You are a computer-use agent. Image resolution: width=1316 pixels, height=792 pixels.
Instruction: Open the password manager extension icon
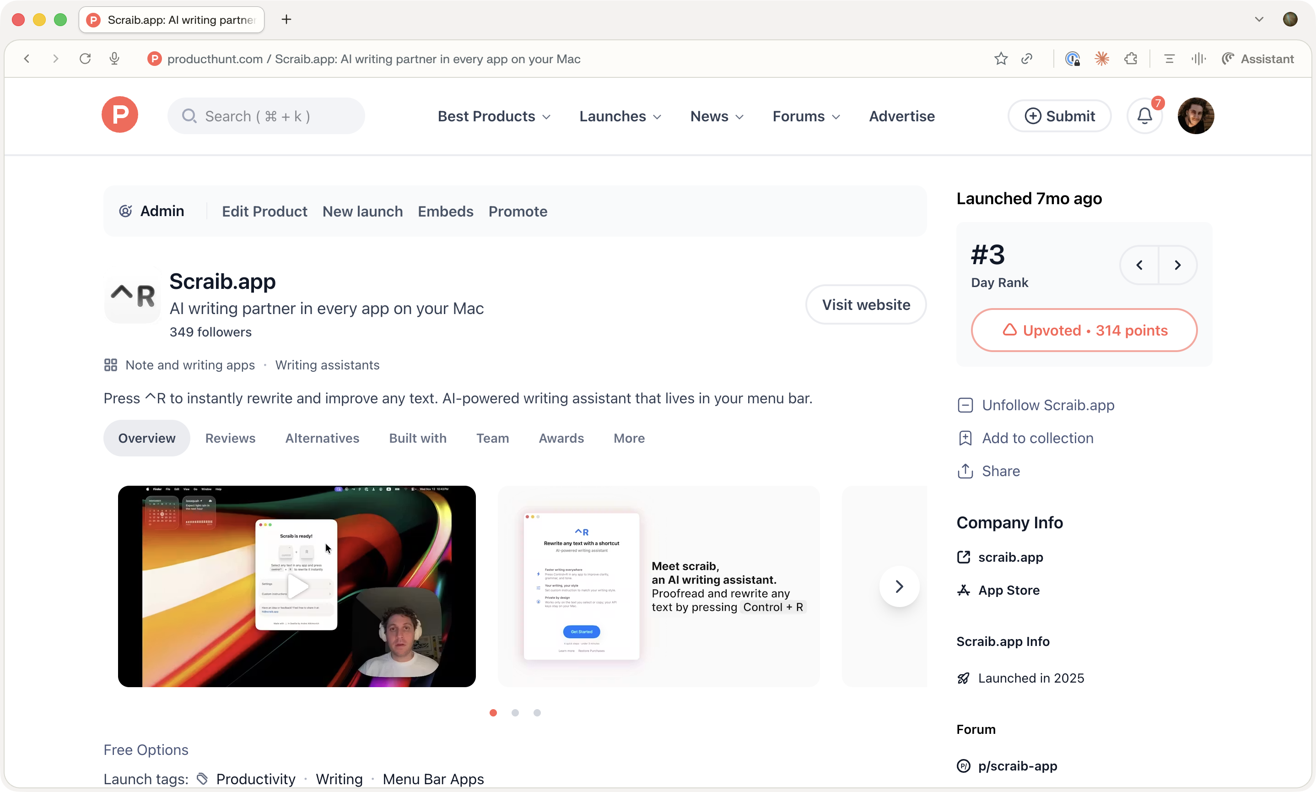(x=1072, y=59)
